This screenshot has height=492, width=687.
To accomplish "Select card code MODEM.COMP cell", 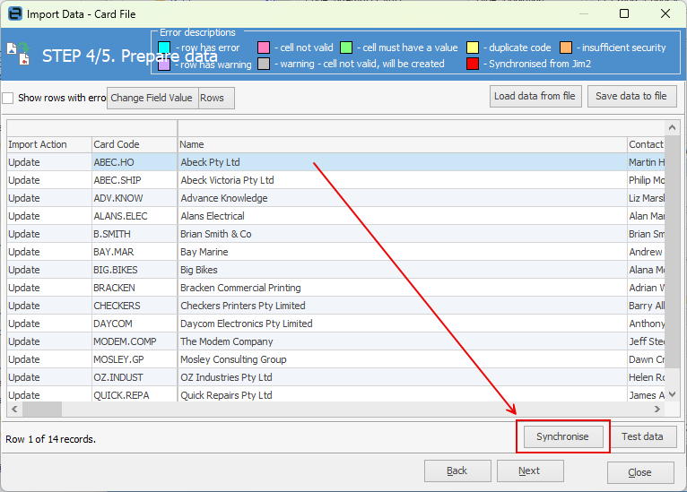I will (134, 341).
